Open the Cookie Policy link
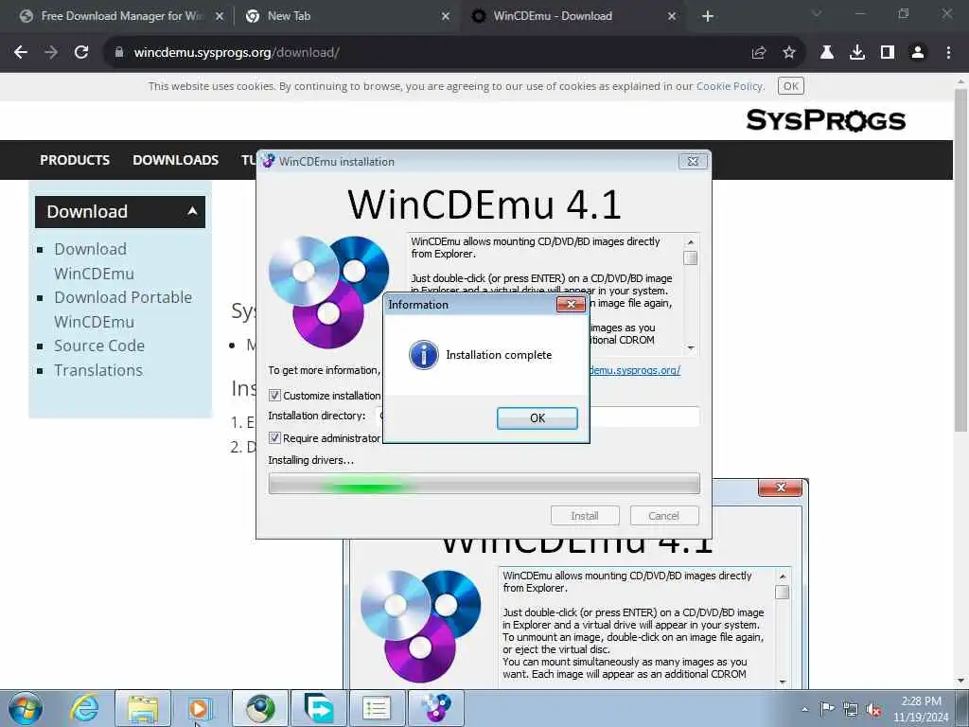 [x=730, y=86]
